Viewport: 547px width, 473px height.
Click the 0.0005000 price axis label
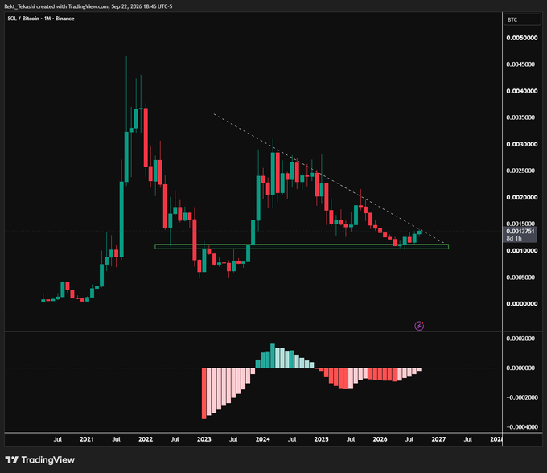tap(520, 278)
